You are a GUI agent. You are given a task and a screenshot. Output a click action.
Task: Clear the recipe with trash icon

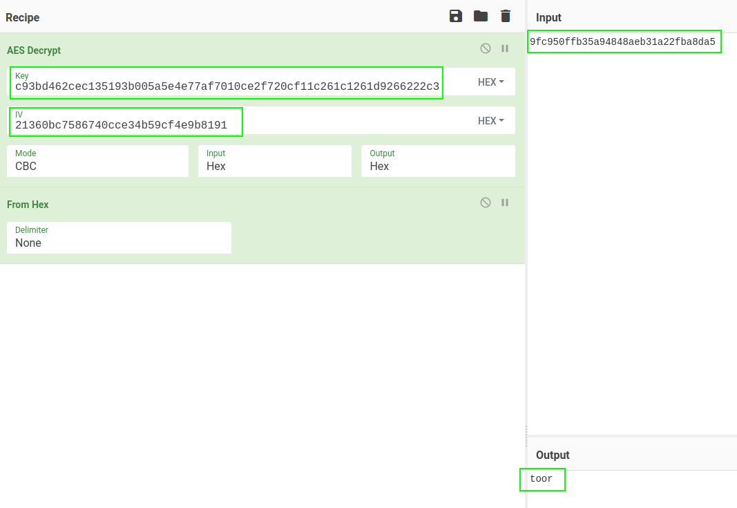(x=506, y=16)
